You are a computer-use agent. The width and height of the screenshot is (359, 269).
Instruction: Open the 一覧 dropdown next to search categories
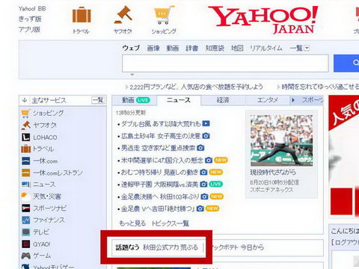(299, 48)
